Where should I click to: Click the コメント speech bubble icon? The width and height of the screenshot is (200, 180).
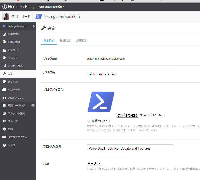[4, 58]
